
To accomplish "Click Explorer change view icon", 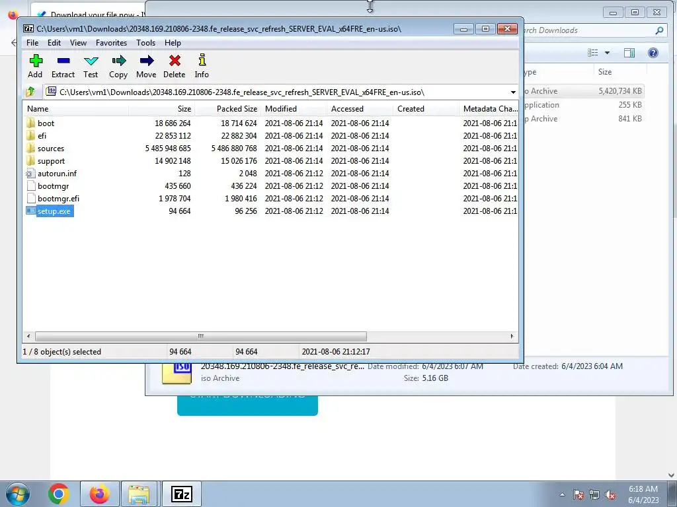I will (593, 53).
